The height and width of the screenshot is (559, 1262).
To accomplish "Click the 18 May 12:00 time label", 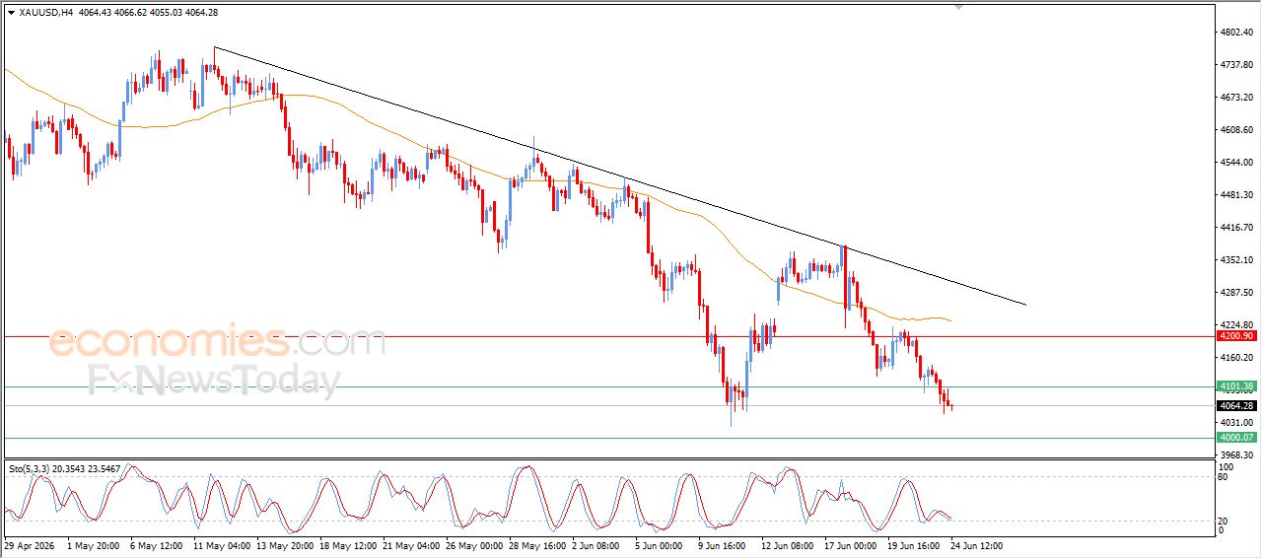I will (348, 545).
